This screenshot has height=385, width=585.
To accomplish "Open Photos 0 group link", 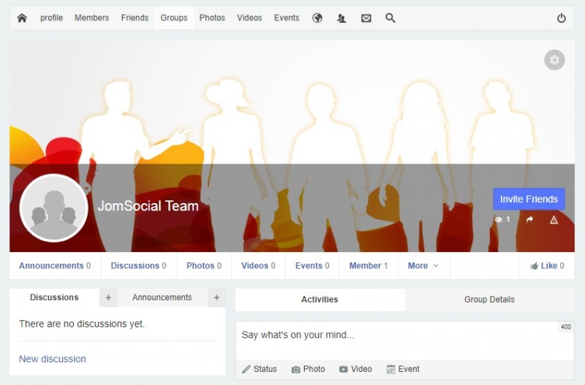I will (204, 266).
